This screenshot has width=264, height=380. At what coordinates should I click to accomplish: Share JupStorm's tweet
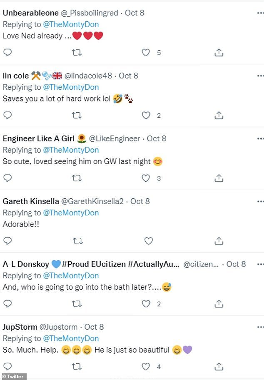pos(219,366)
